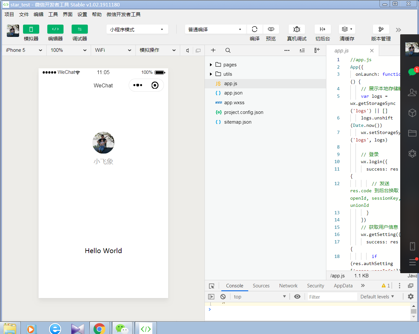Click the 预览 preview eye icon
The image size is (419, 334).
271,29
